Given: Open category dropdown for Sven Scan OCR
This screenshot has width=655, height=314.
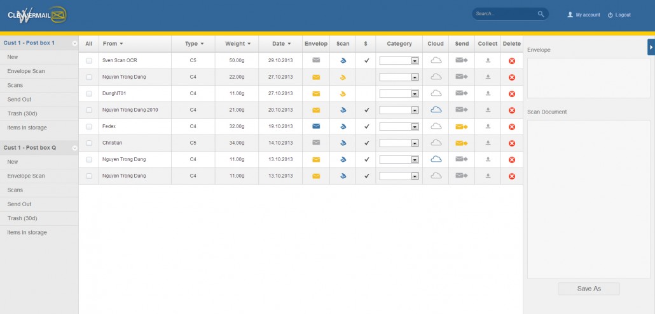Looking at the screenshot, I should coord(415,61).
